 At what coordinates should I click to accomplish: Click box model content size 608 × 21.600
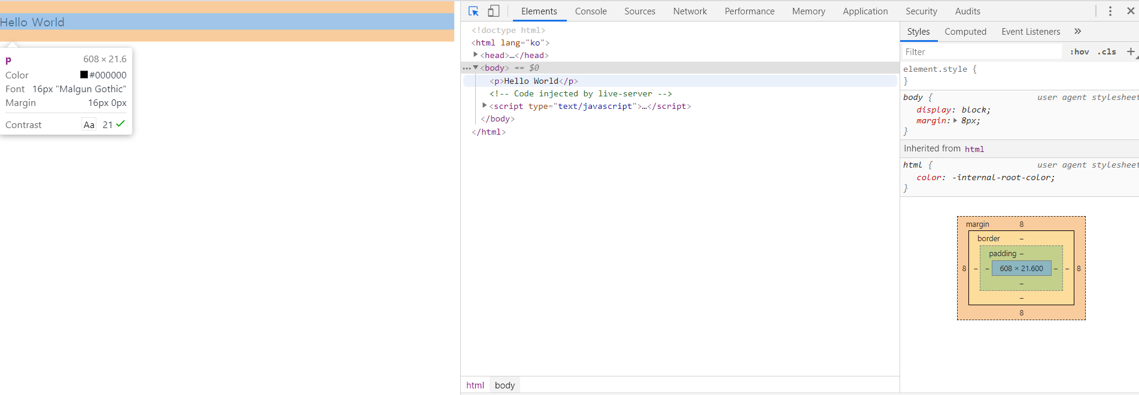[1021, 269]
